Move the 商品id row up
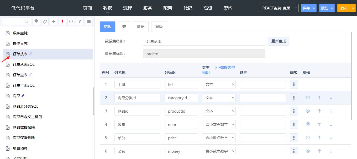The width and height of the screenshot is (357, 159). [319, 111]
